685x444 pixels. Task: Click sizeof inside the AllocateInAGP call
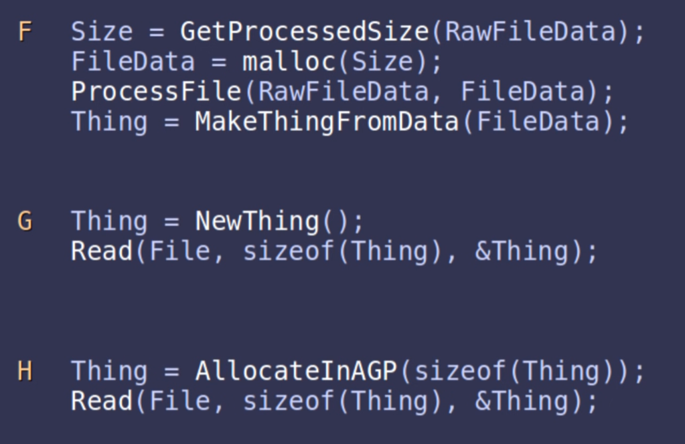tap(461, 371)
